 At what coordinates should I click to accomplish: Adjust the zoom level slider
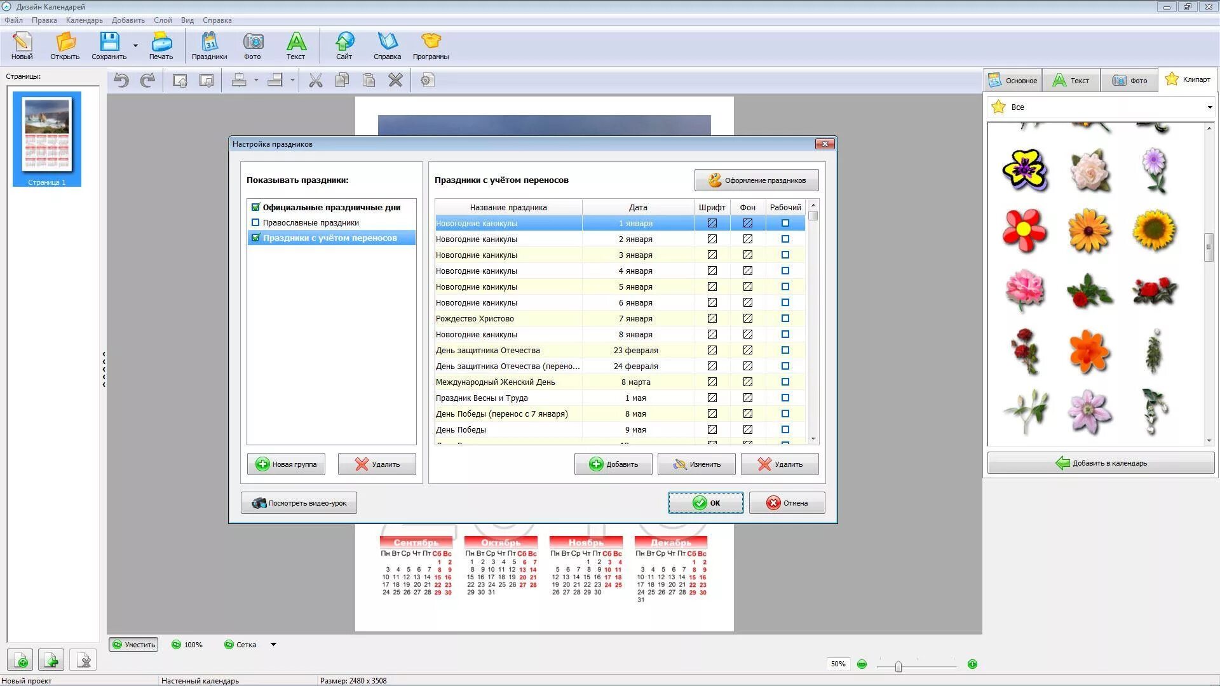[898, 666]
